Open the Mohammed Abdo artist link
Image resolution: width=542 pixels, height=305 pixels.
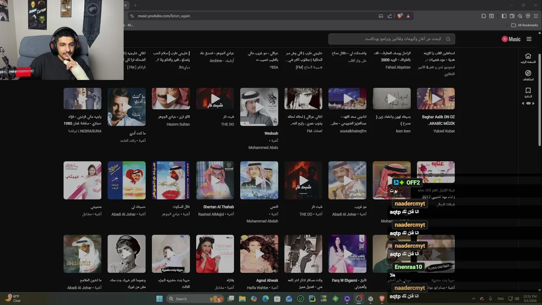pyautogui.click(x=263, y=147)
